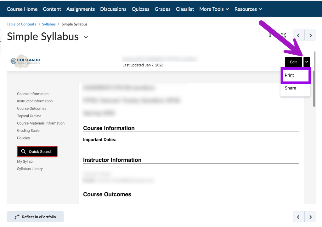Open the Syllabus Library link
This screenshot has height=227, width=322.
pyautogui.click(x=30, y=169)
